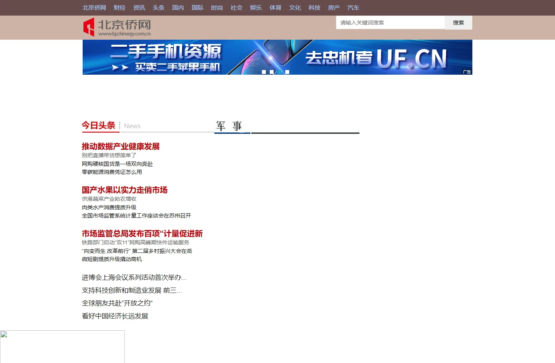The image size is (555, 363).
Task: Open article 支持科技创新和制造业发展 前三
Action: coord(132,290)
